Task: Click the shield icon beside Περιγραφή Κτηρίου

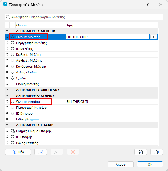Action: click(13, 108)
